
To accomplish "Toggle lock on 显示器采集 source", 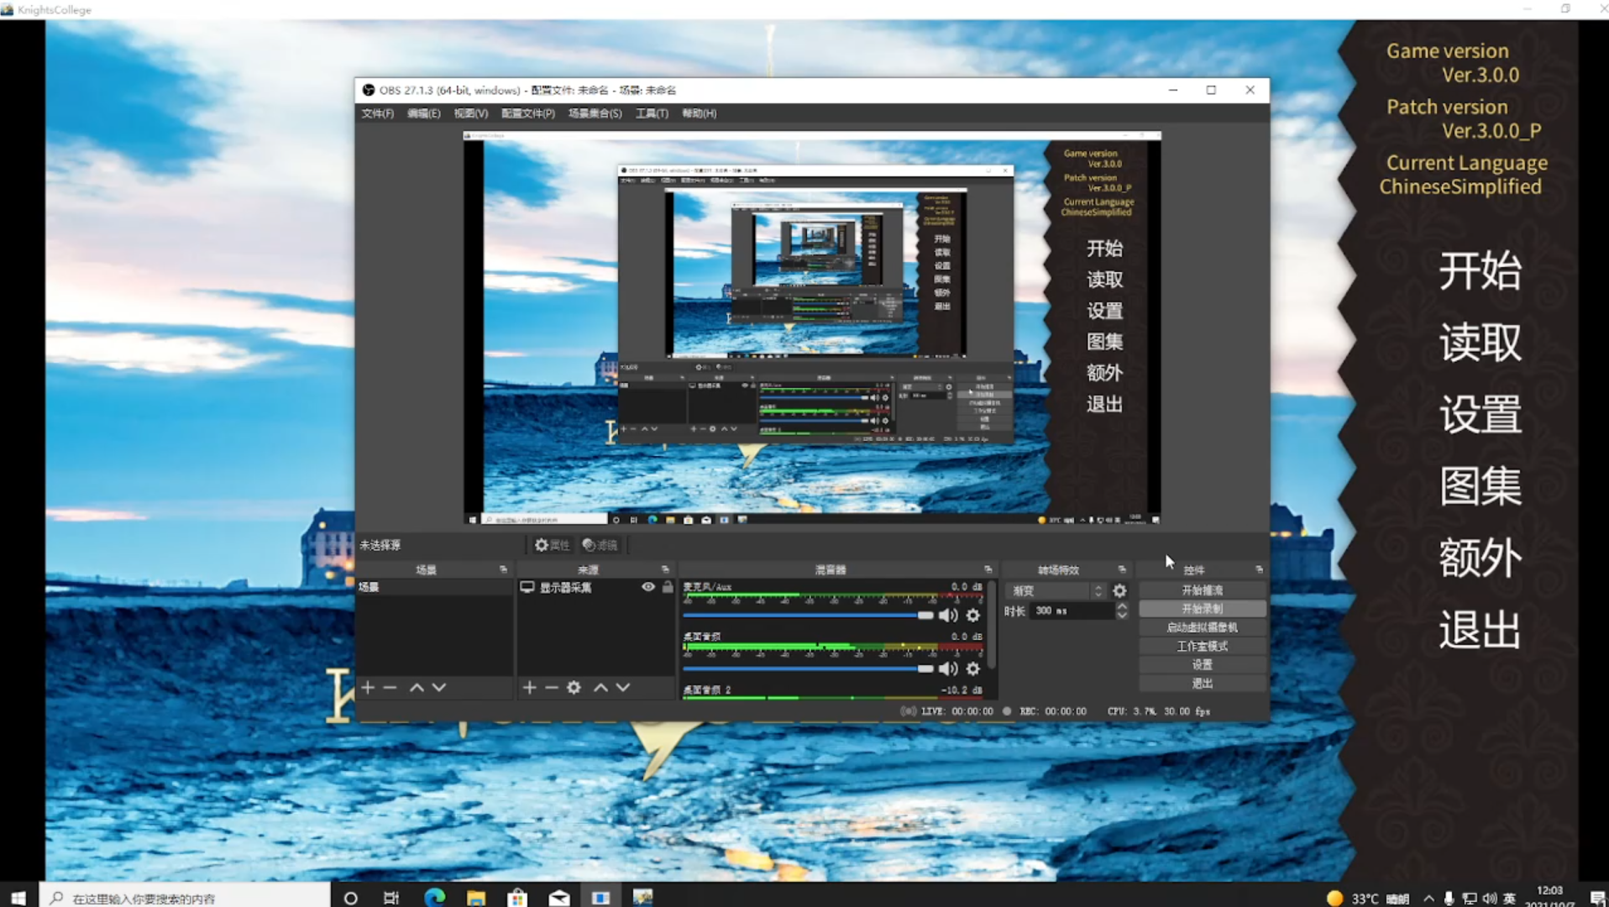I will (x=668, y=587).
